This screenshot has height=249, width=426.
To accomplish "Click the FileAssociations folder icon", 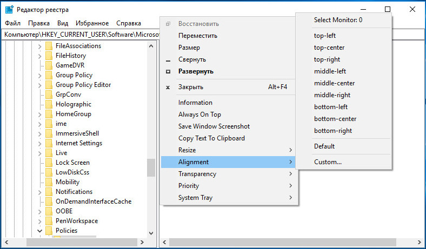I will [49, 46].
